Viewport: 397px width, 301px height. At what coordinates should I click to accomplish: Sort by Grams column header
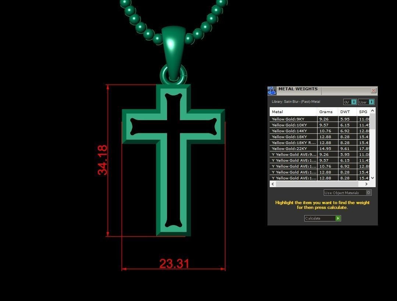[x=327, y=112]
